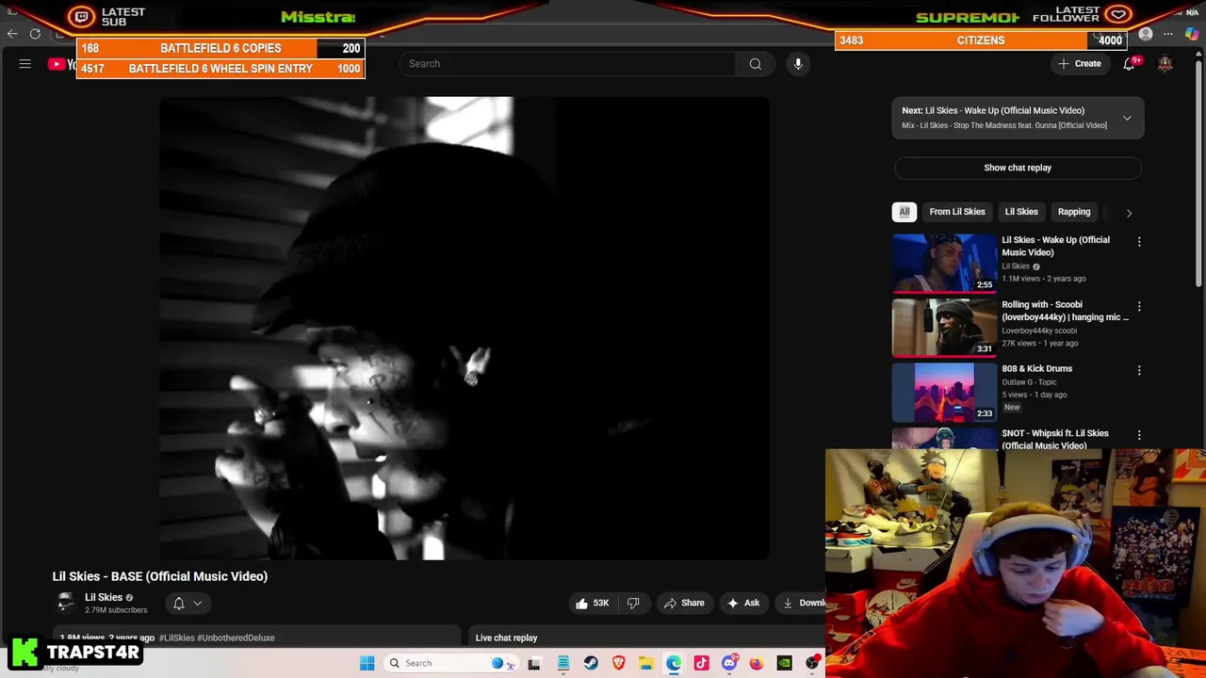Open the Edge profile icon

[1146, 35]
